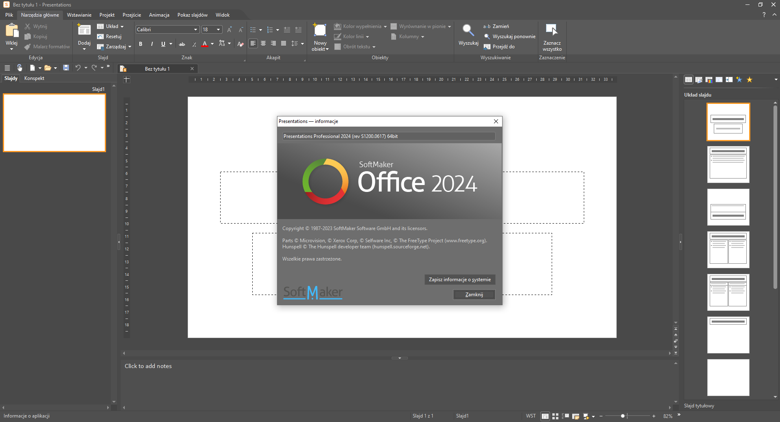Open a file with the folder icon

[x=48, y=68]
